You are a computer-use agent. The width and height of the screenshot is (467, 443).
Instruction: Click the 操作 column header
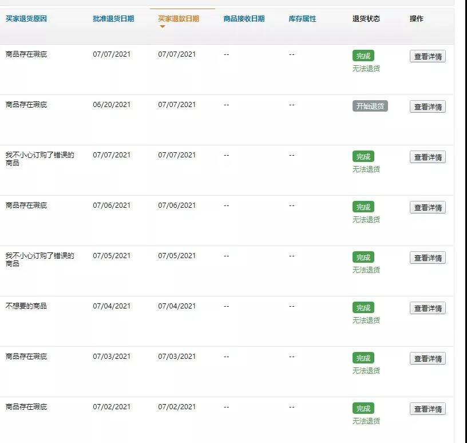(x=416, y=18)
